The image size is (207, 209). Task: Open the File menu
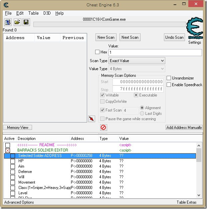click(x=8, y=13)
